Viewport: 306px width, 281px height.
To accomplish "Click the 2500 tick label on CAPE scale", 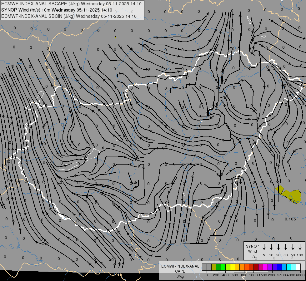I will (x=282, y=275).
